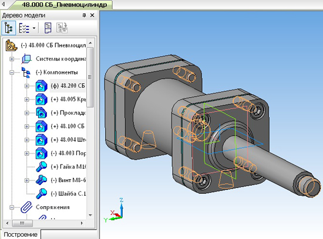The image size is (323, 239).
Task: Switch to the Построение tab
Action: click(21, 234)
